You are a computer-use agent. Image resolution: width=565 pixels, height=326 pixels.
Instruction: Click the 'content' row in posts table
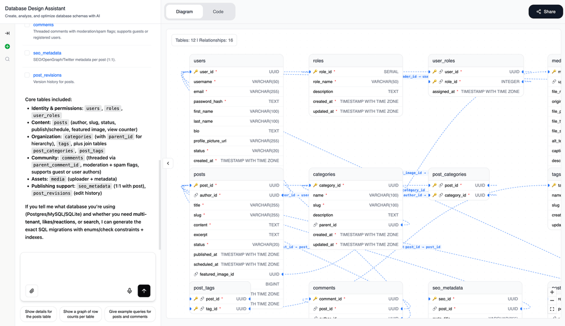236,225
